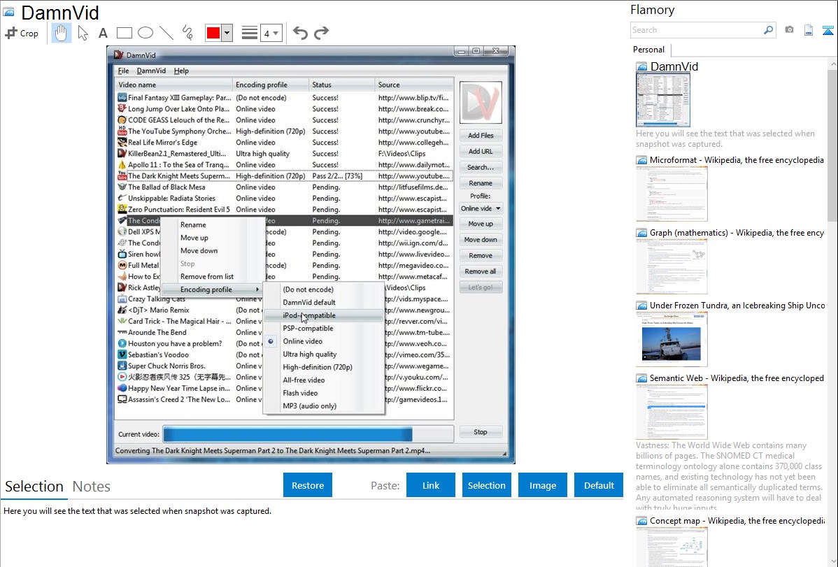This screenshot has height=567, width=838.
Task: Choose the text annotation tool
Action: [103, 33]
